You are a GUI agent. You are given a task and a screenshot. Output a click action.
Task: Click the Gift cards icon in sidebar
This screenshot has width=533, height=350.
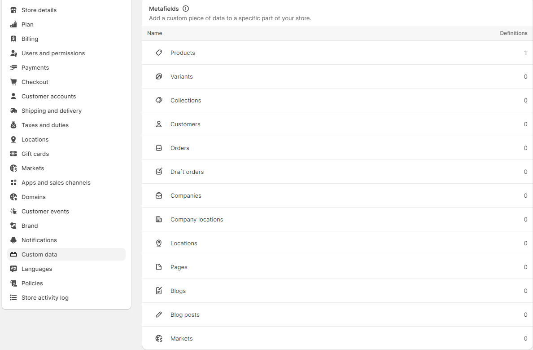pos(13,154)
